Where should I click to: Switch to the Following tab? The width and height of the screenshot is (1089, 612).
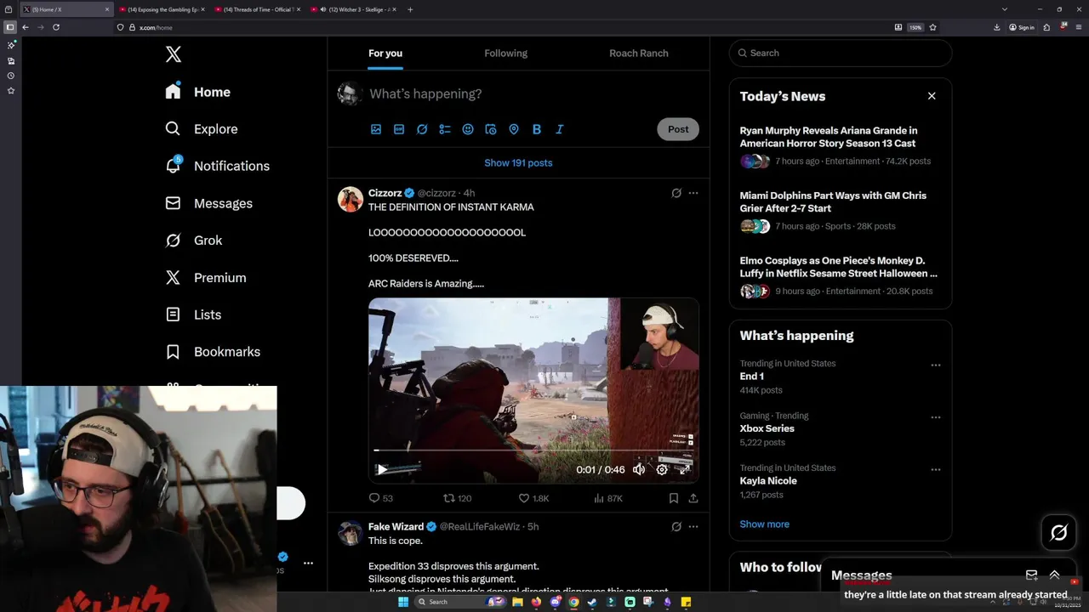(506, 53)
